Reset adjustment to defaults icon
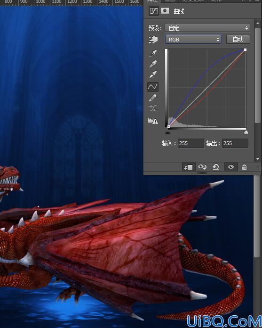 tap(215, 167)
